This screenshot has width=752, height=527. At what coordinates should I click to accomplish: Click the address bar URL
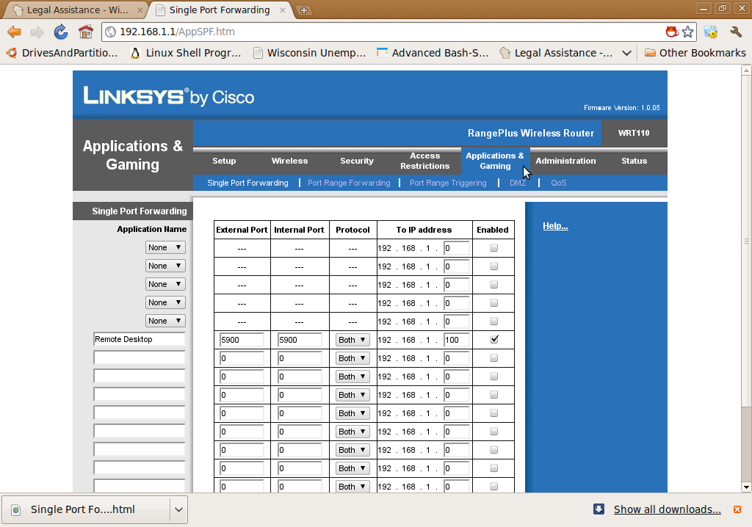coord(177,32)
